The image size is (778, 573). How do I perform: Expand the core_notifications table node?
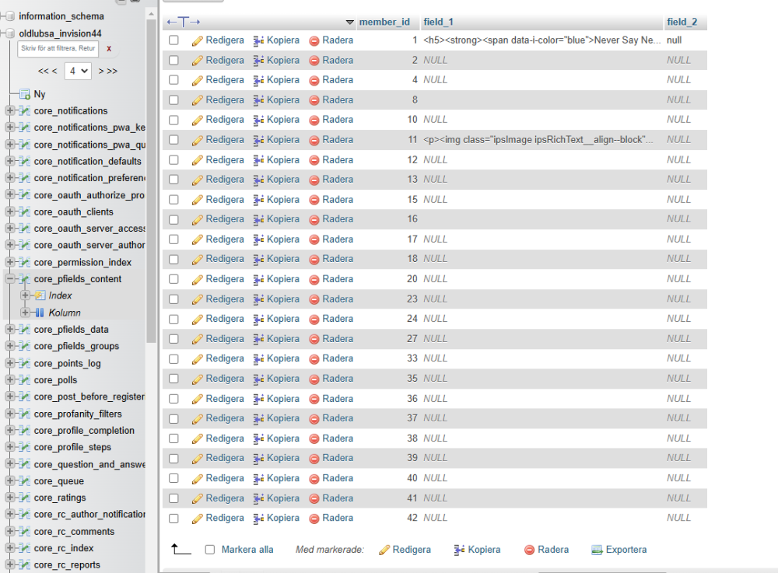[10, 110]
